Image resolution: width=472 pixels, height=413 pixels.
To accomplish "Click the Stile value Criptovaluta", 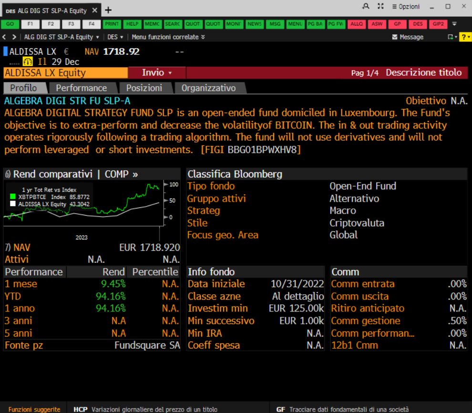I will pos(357,223).
